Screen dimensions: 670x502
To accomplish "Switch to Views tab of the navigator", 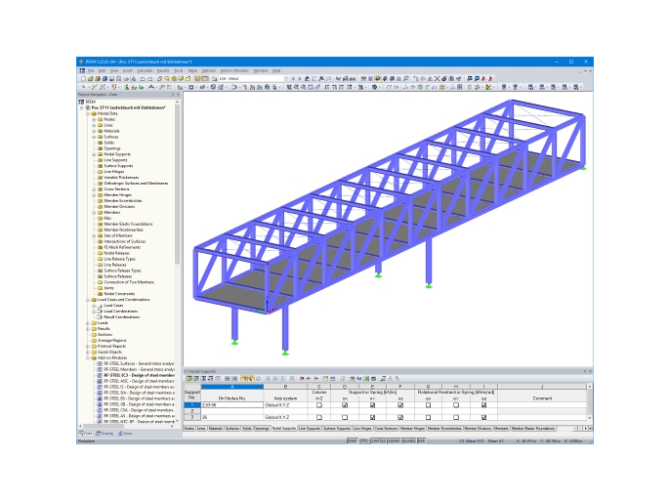I will click(126, 434).
